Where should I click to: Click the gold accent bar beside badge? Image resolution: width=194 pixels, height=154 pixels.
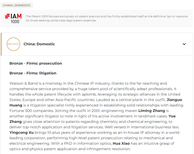tap(1, 44)
